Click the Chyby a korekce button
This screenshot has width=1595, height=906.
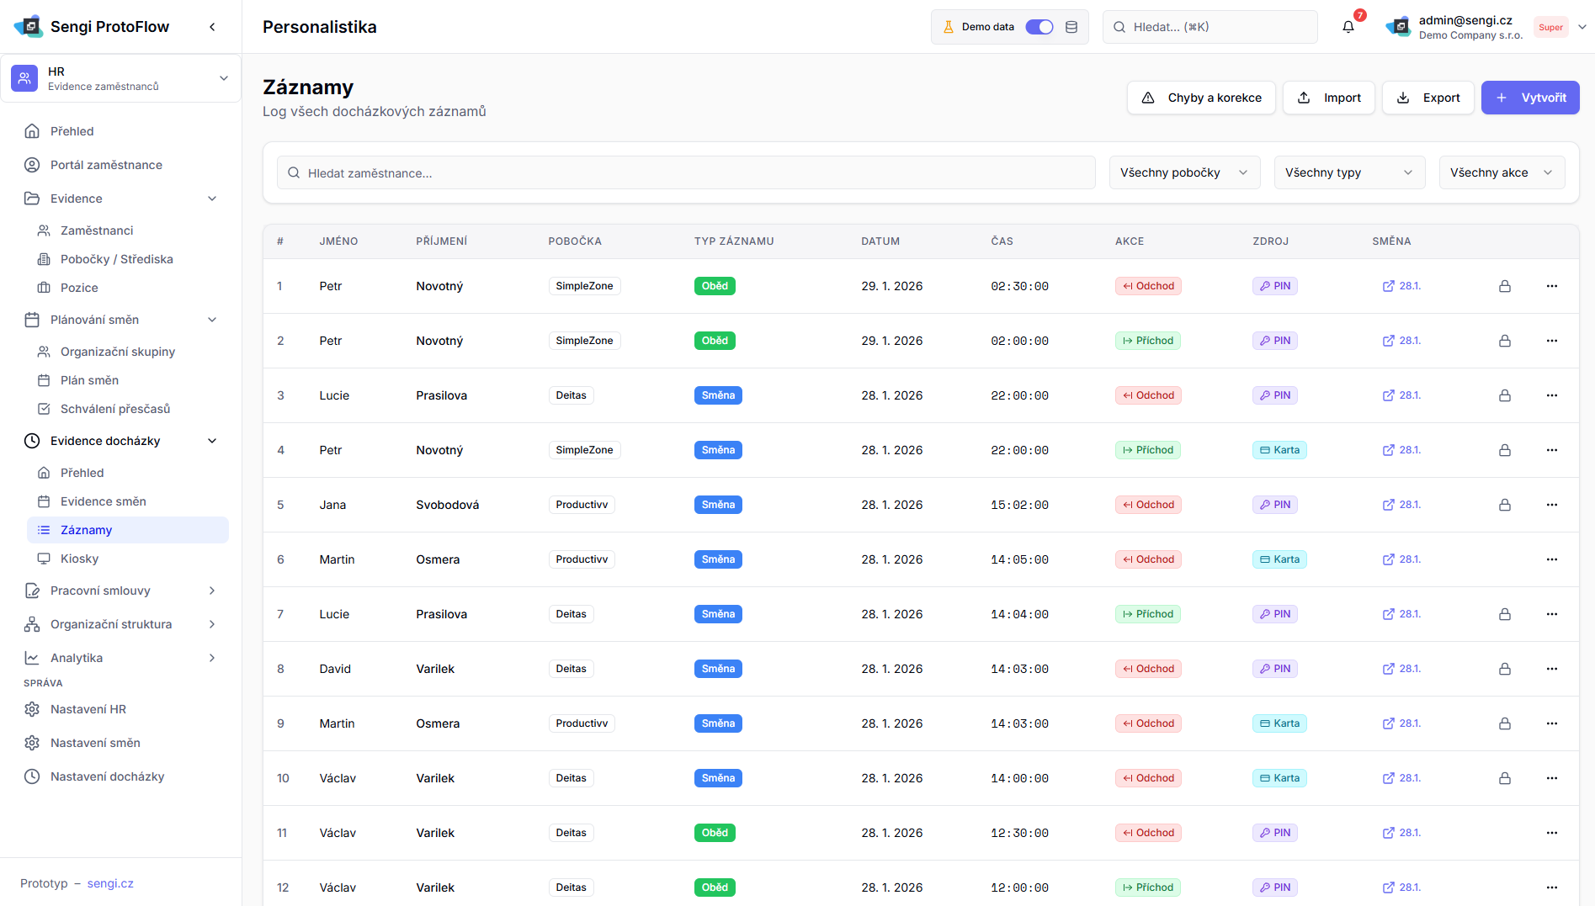tap(1200, 98)
